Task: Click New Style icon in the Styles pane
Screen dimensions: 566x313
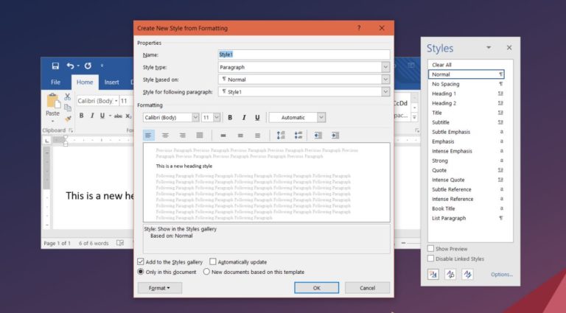Action: pyautogui.click(x=433, y=274)
